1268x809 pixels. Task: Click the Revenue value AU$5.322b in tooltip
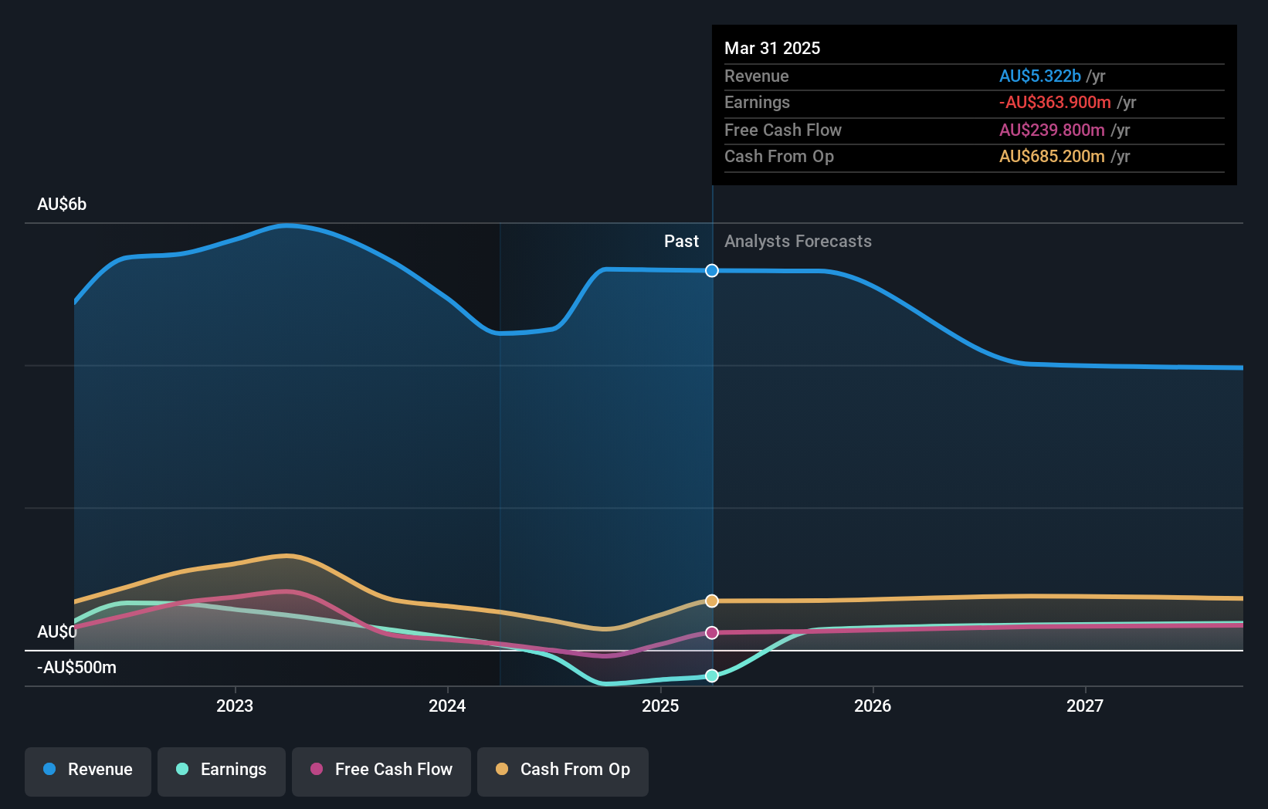tap(1040, 76)
